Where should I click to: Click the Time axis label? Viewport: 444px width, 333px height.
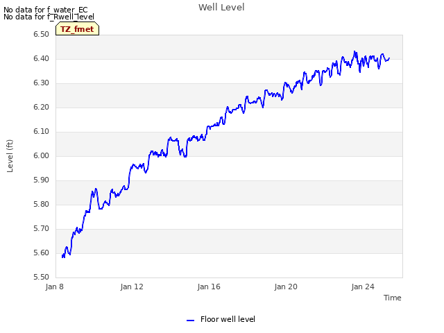tap(392, 298)
